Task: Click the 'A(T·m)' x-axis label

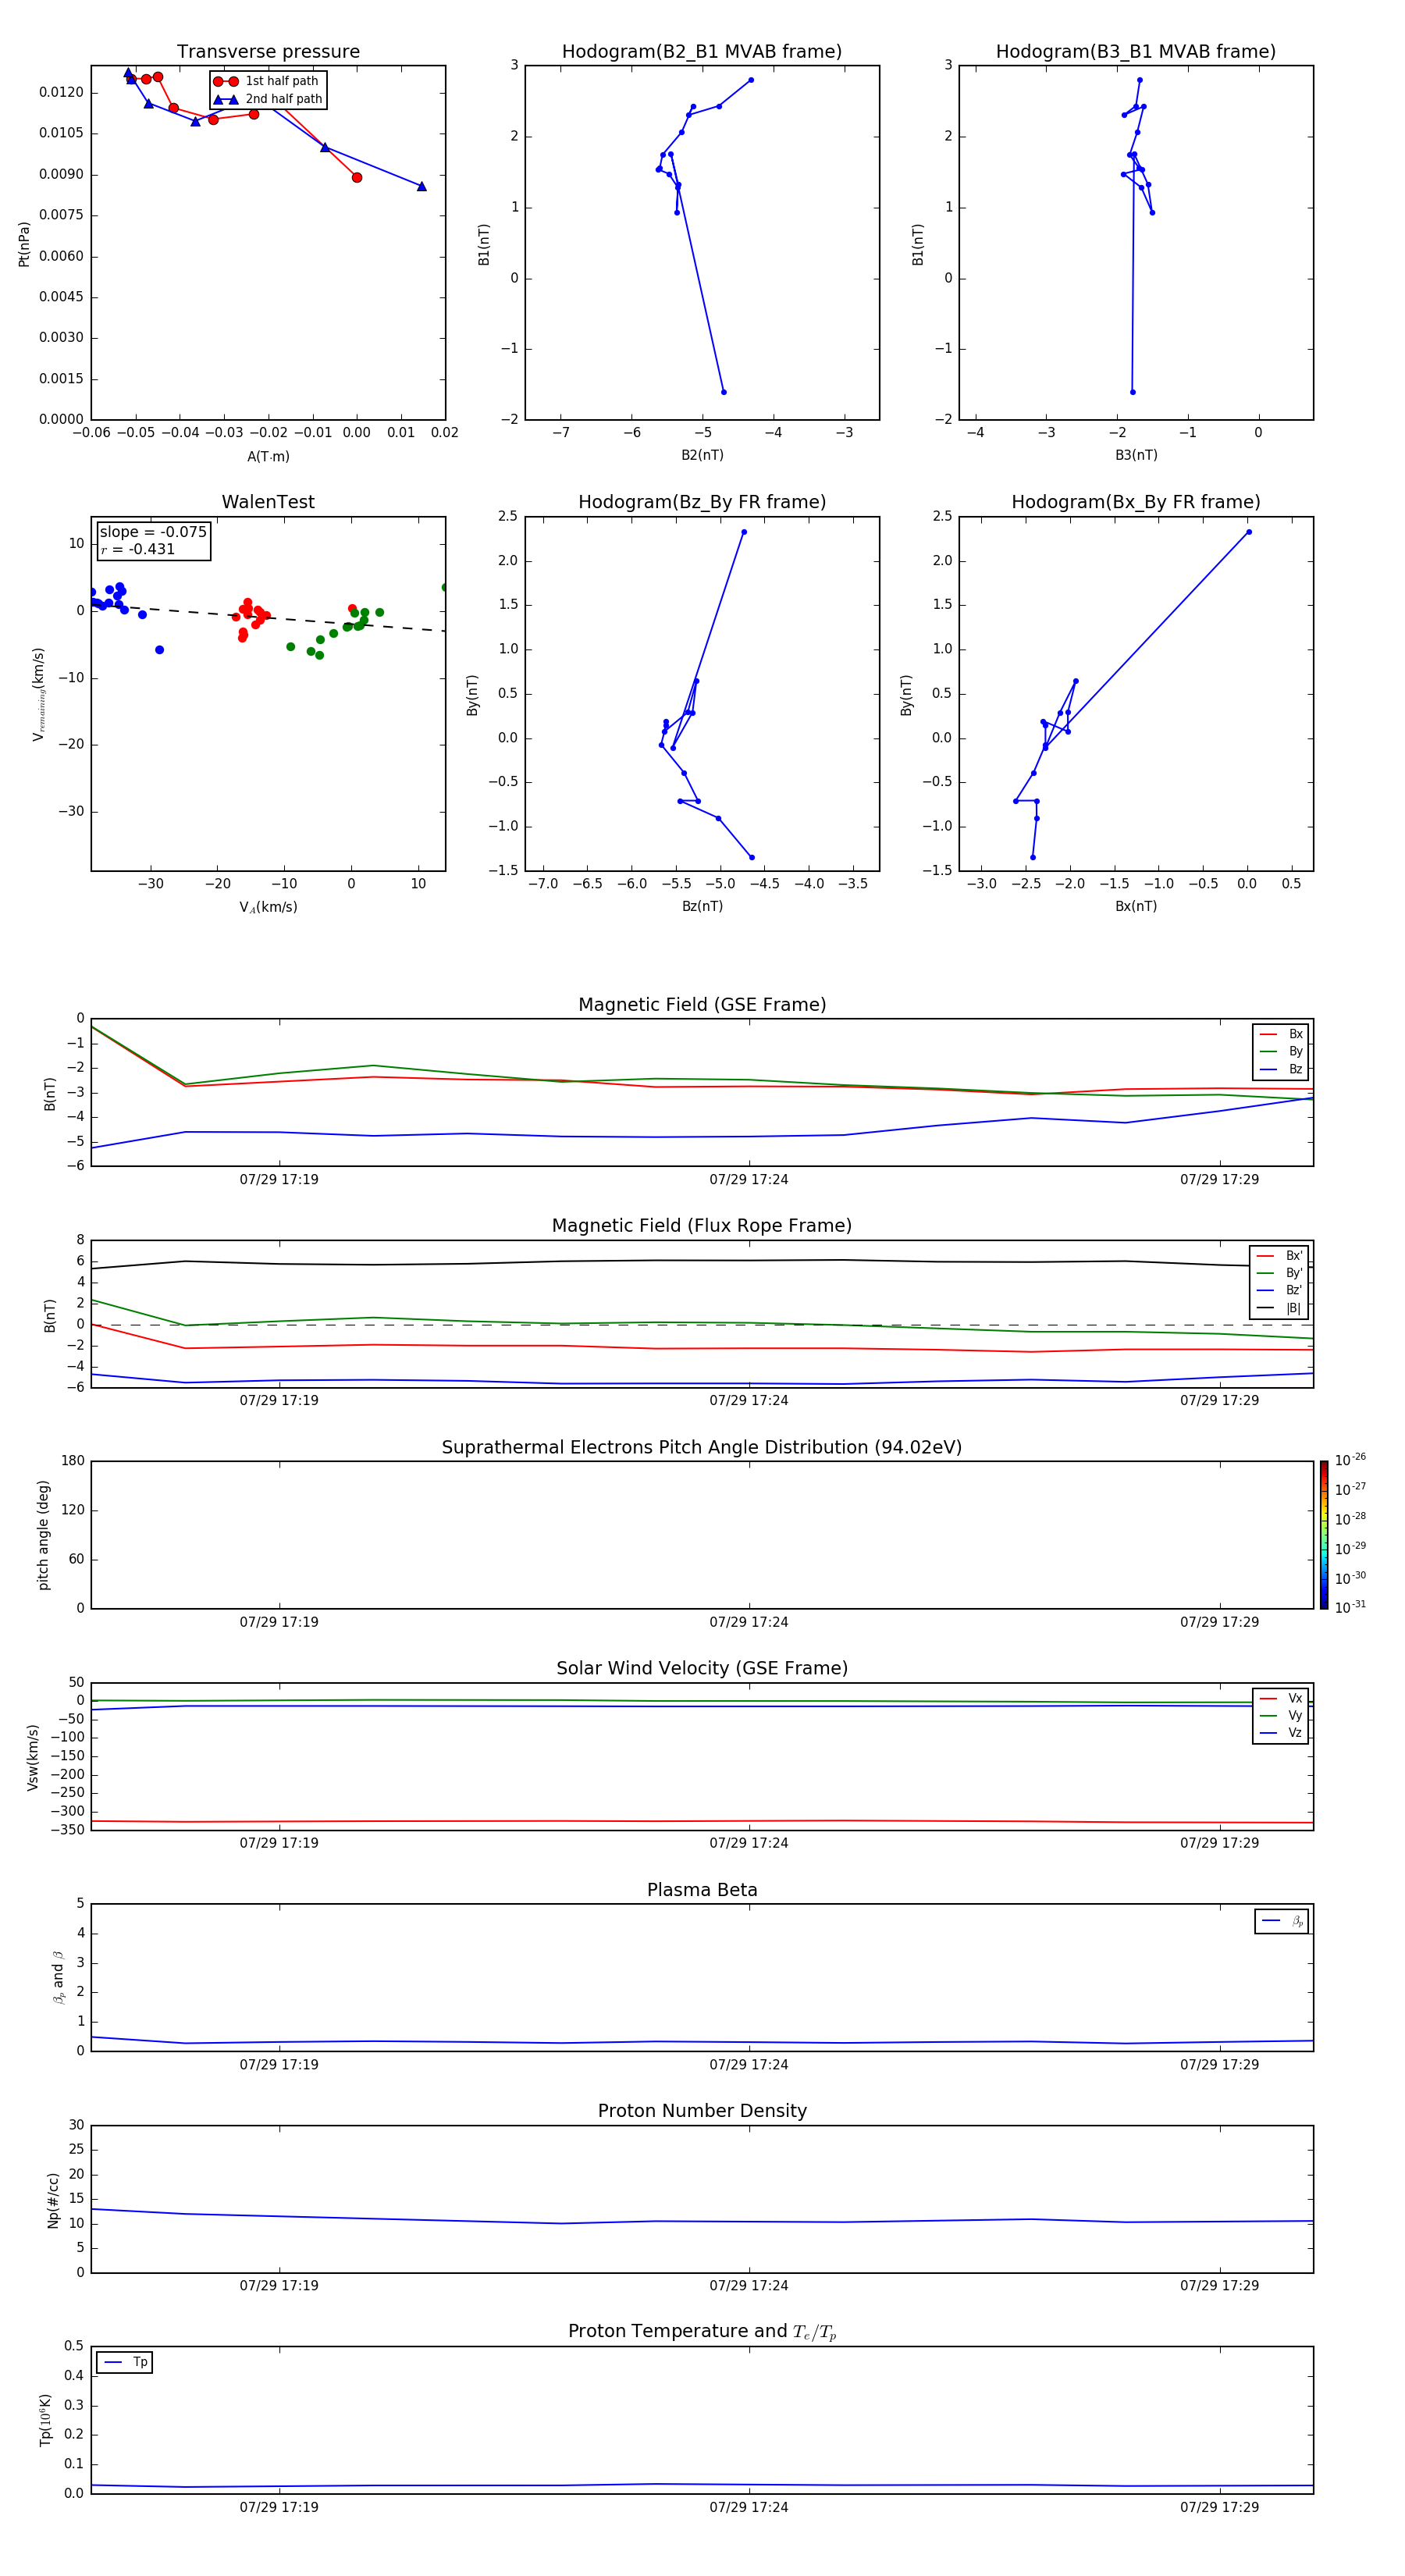Action: click(x=268, y=456)
